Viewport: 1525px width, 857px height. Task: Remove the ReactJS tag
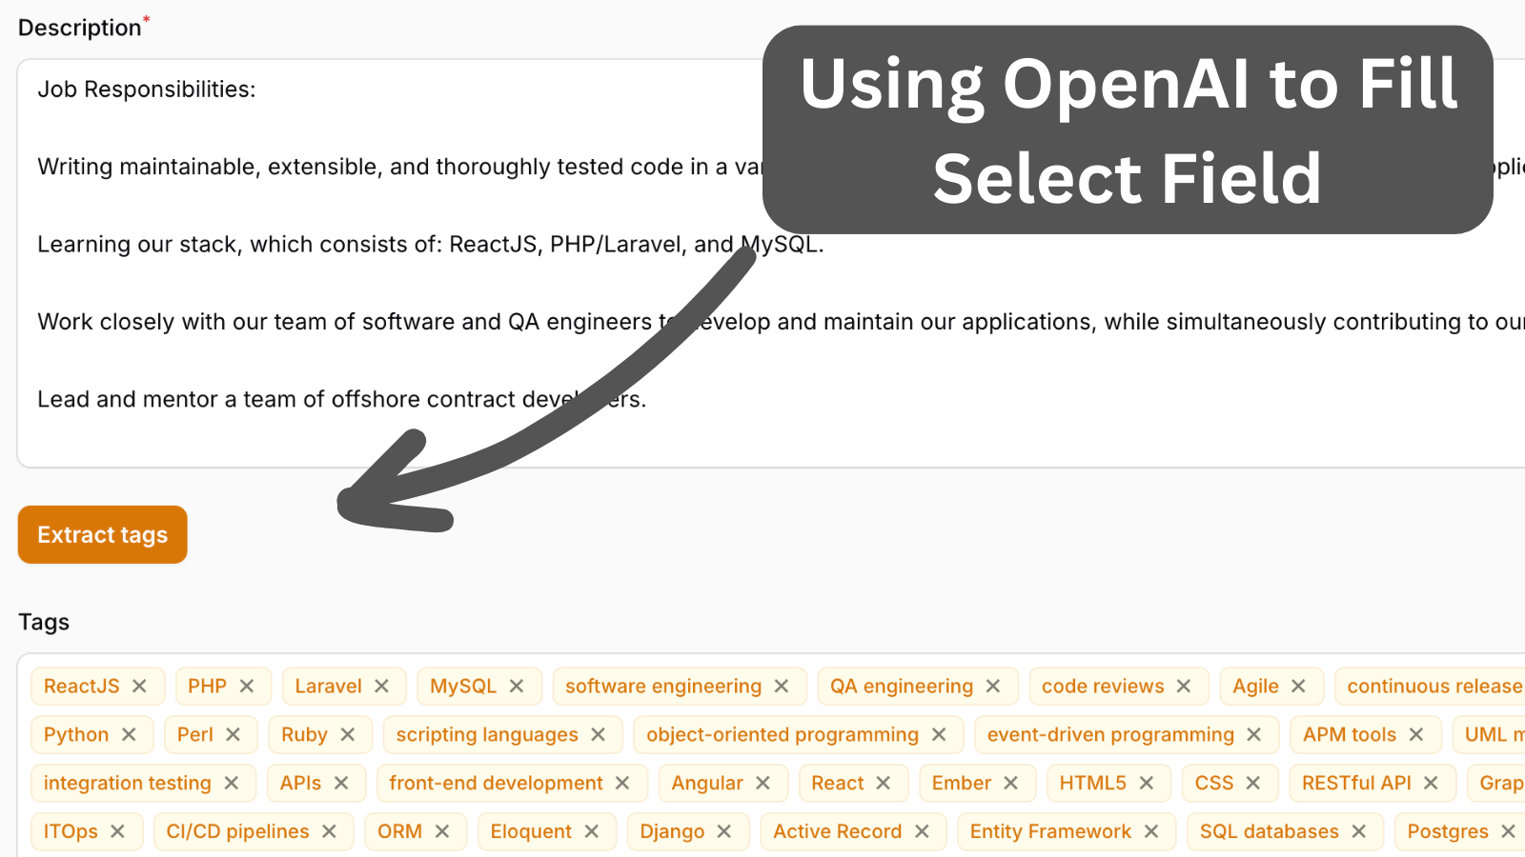click(139, 686)
